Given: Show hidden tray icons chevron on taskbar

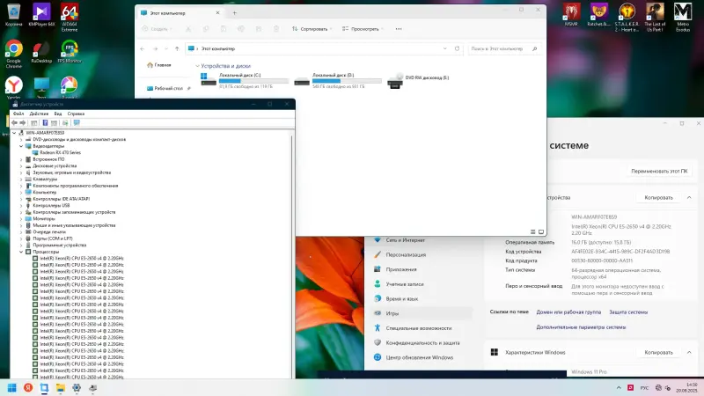Looking at the screenshot, I should (x=619, y=387).
